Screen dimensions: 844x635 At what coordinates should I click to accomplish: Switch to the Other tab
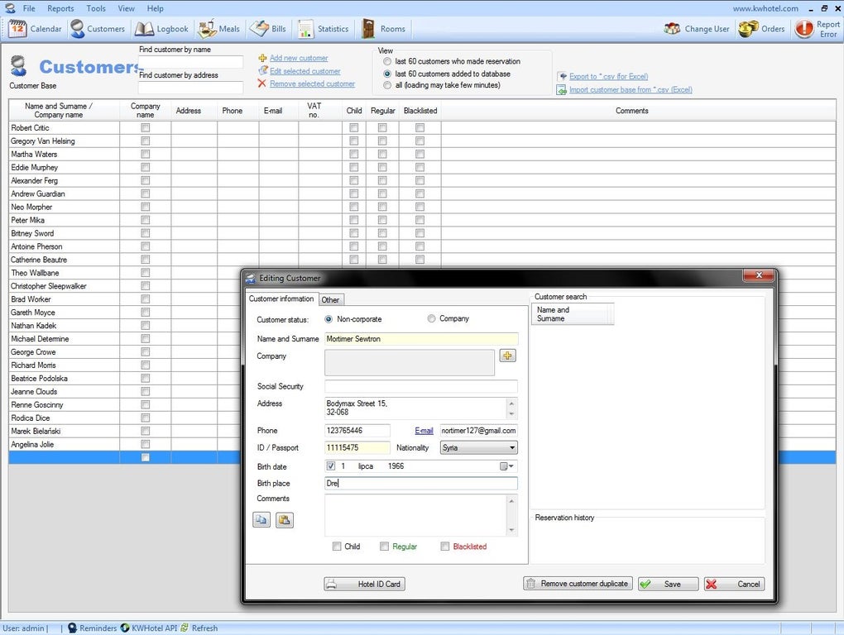tap(330, 300)
